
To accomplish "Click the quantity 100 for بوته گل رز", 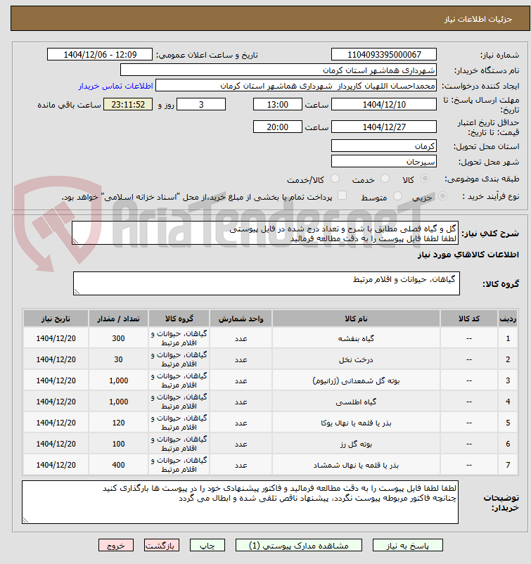I will point(118,444).
